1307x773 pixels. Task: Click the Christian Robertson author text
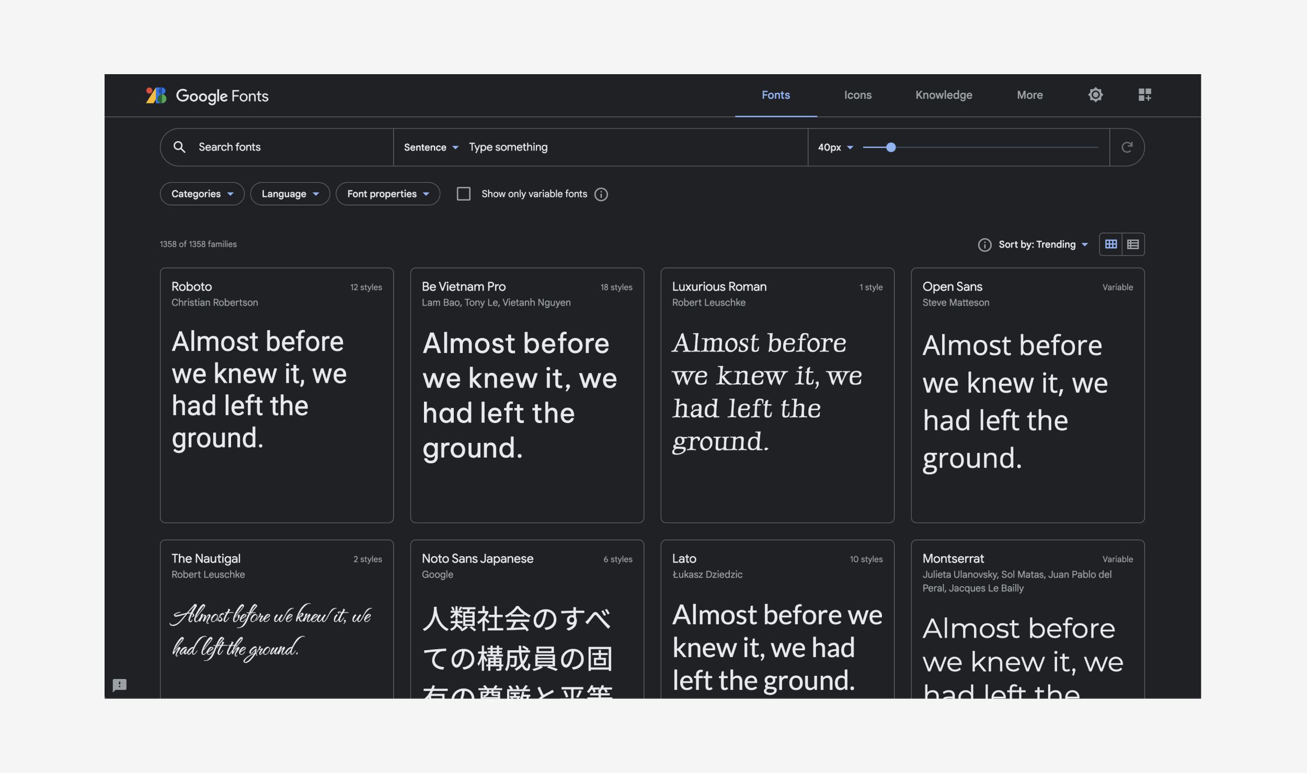click(214, 302)
